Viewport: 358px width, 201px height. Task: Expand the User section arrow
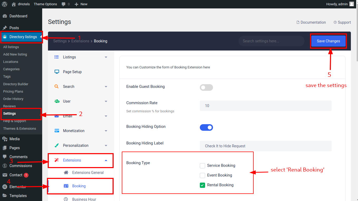106,101
